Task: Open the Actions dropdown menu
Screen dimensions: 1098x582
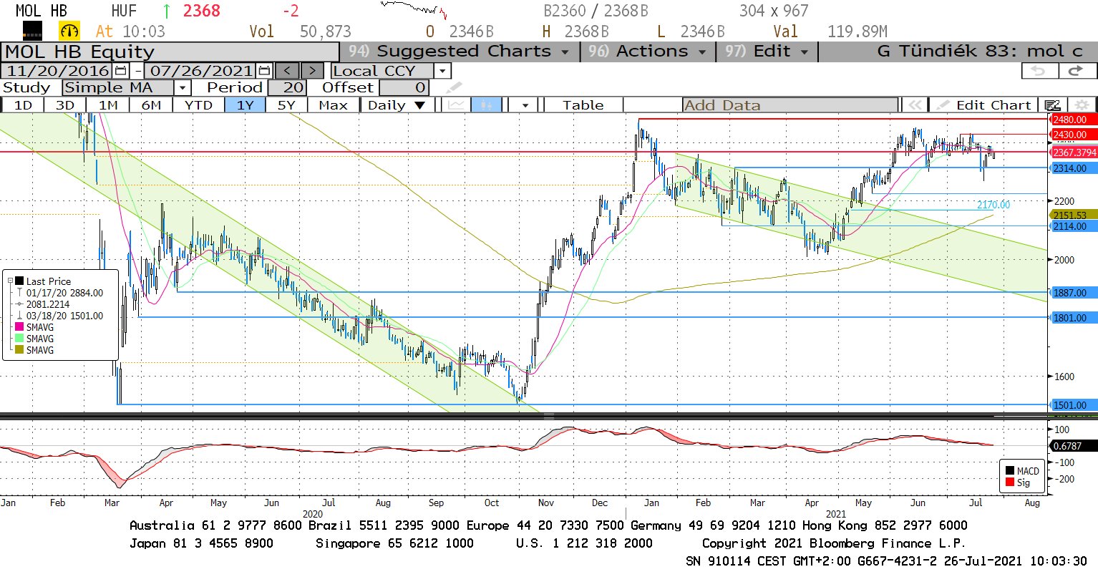Action: [x=647, y=52]
